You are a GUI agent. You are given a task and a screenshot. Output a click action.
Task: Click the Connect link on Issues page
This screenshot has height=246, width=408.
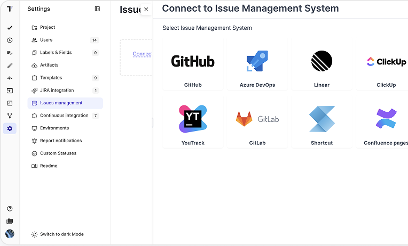pos(142,54)
